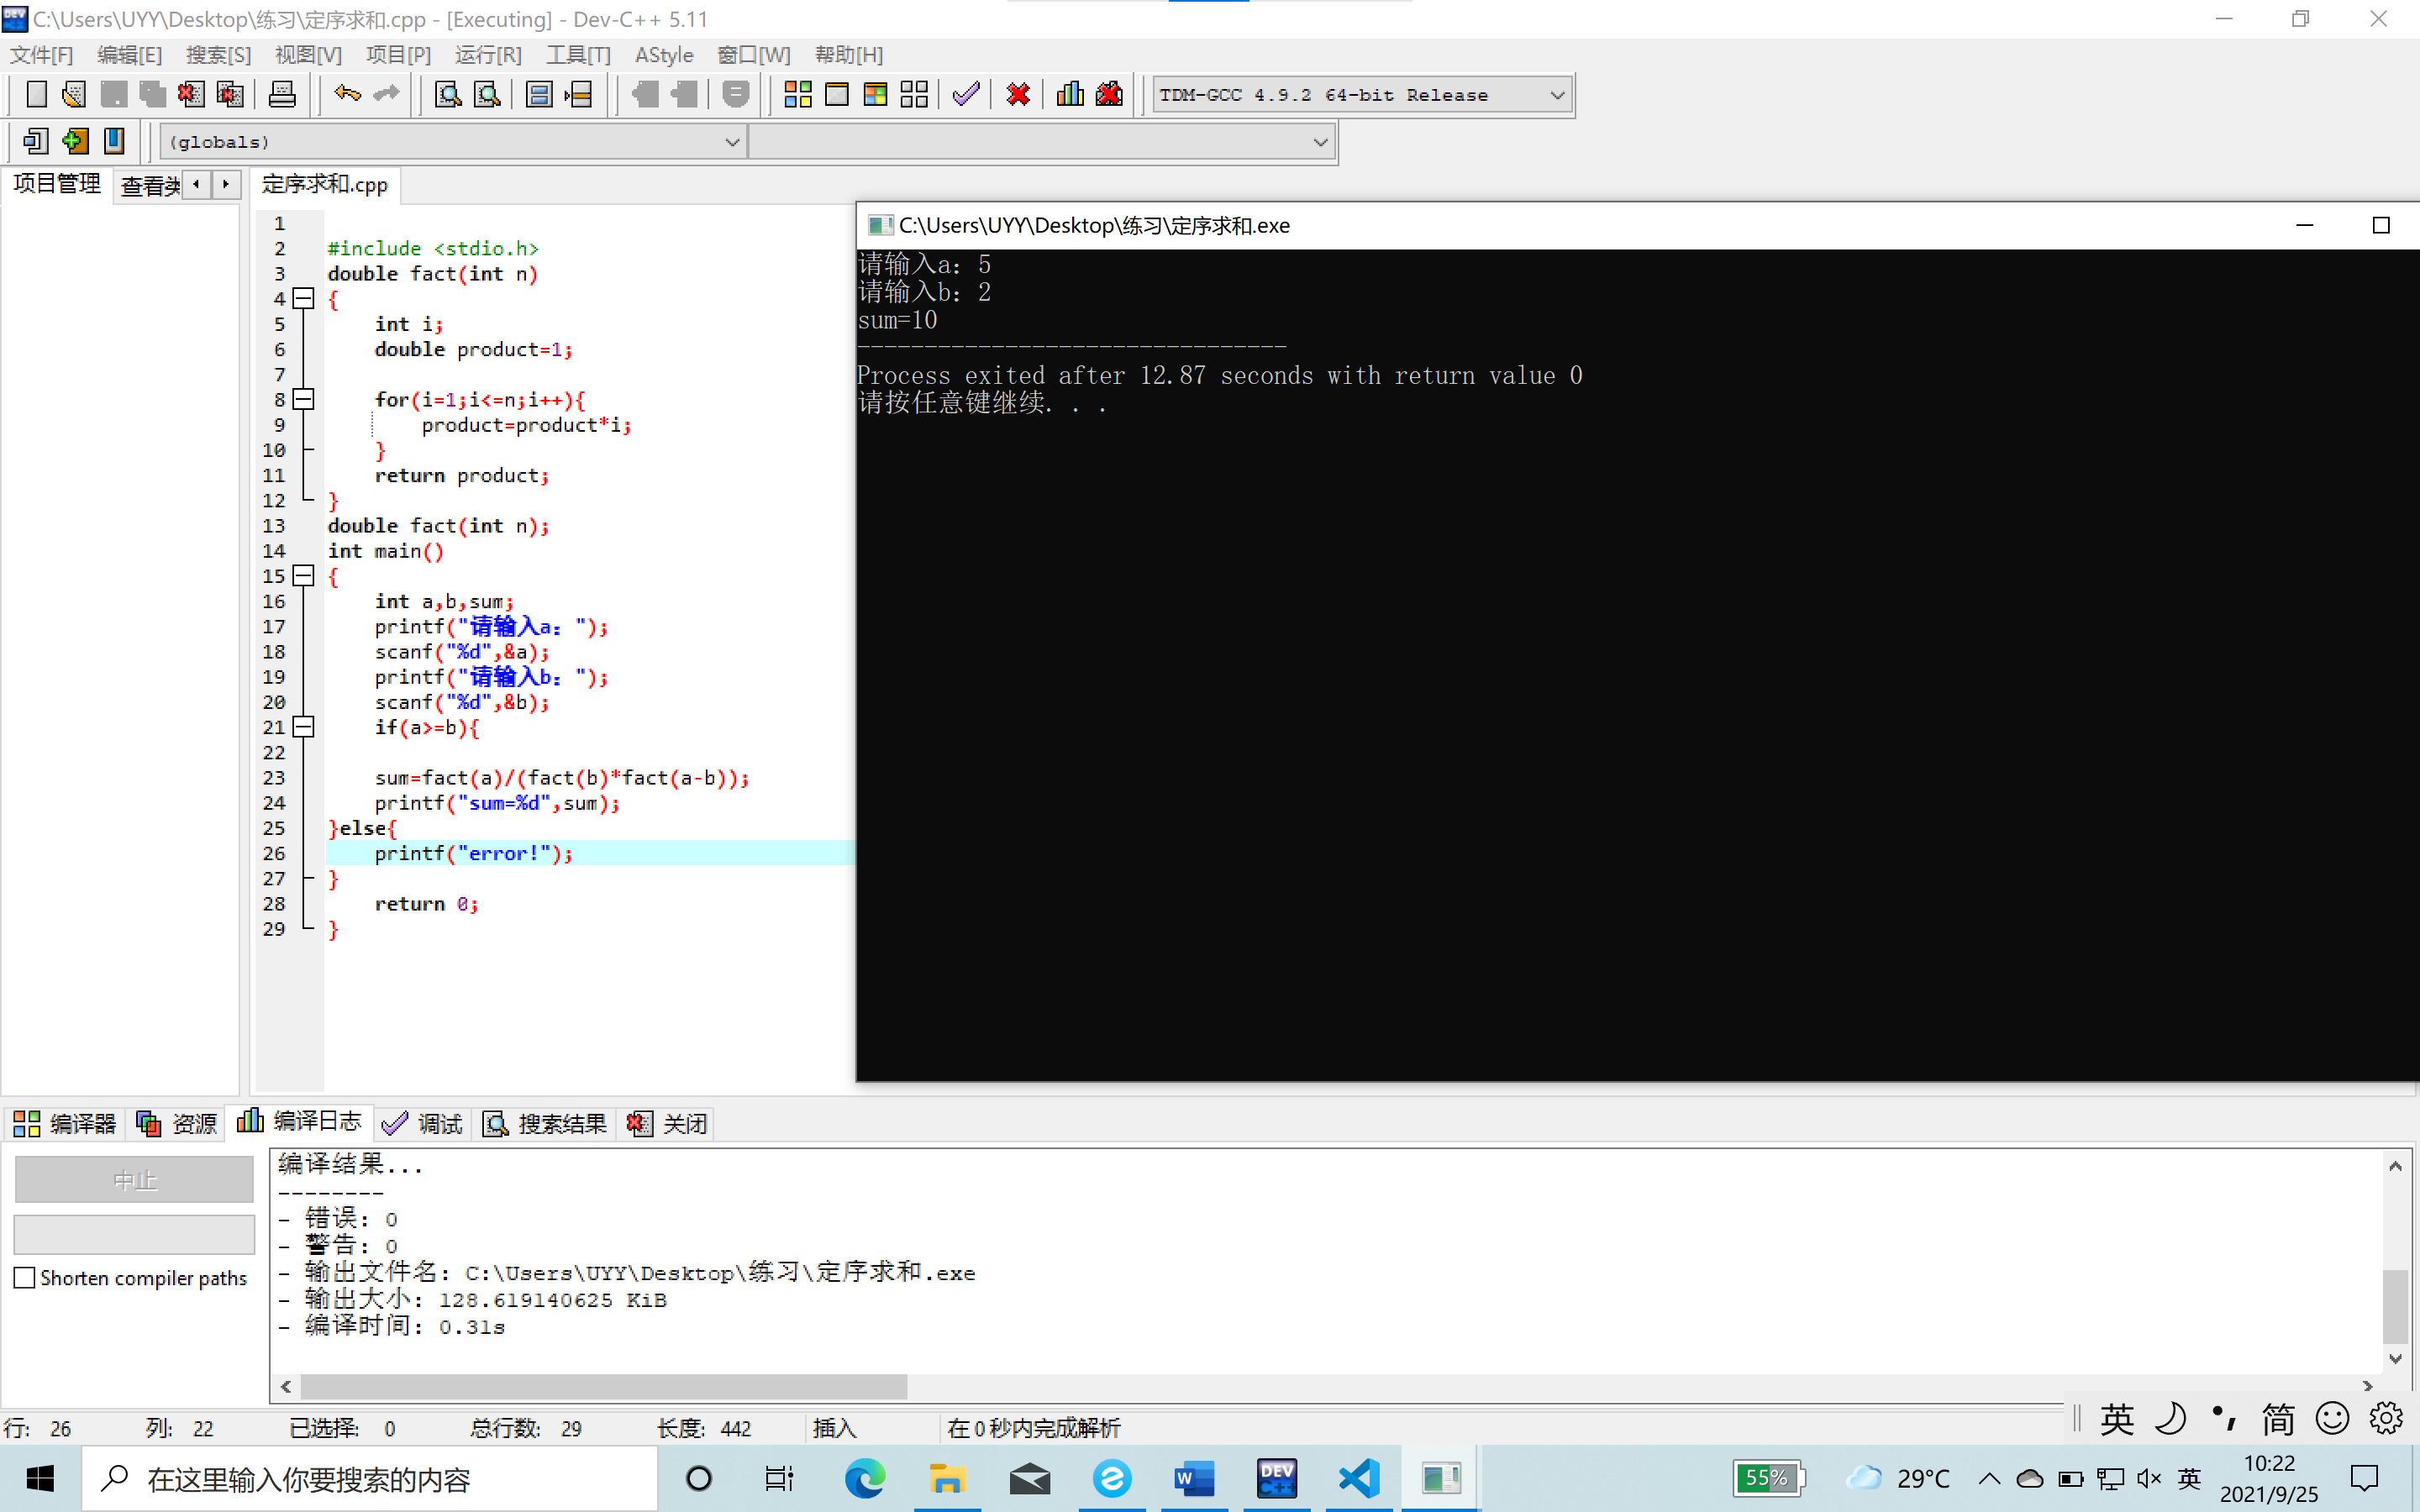Select the 定序求和.cpp editor tab
Image resolution: width=2420 pixels, height=1512 pixels.
pos(325,184)
